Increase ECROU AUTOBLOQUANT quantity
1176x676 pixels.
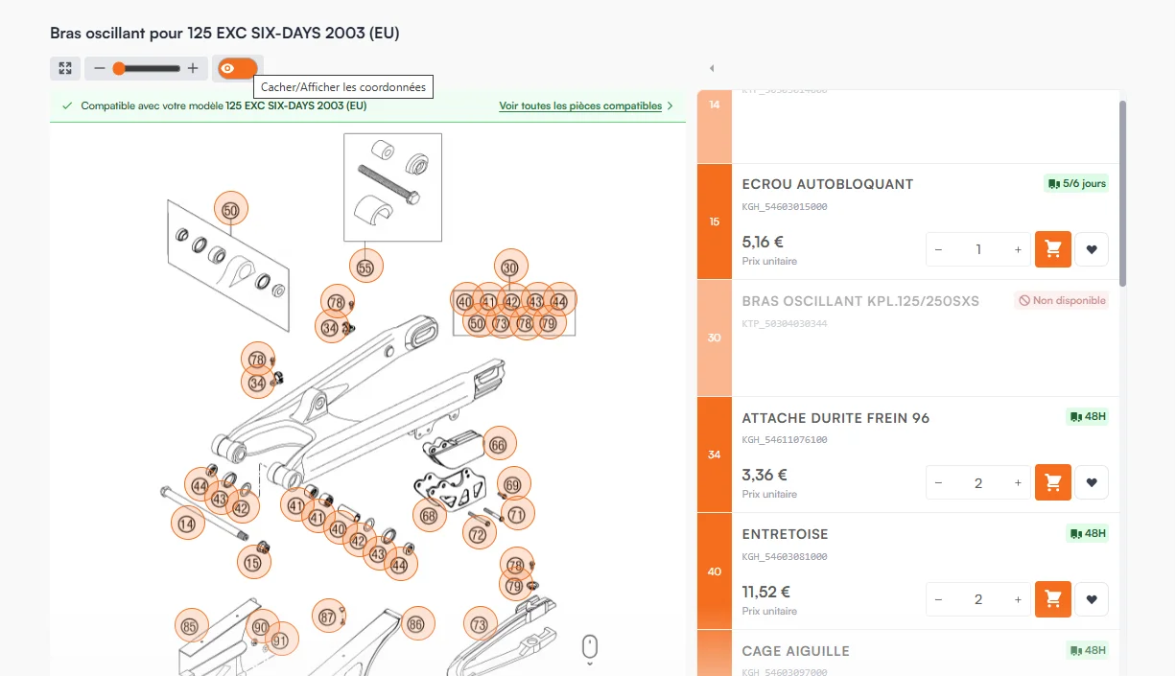[1018, 249]
